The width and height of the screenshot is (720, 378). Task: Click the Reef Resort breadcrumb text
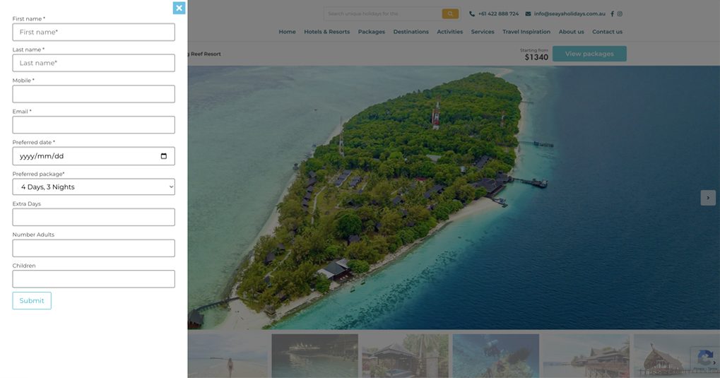click(206, 54)
